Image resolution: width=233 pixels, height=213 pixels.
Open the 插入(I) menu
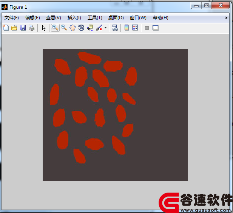74,18
